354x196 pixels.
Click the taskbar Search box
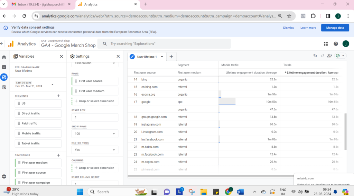click(118, 192)
